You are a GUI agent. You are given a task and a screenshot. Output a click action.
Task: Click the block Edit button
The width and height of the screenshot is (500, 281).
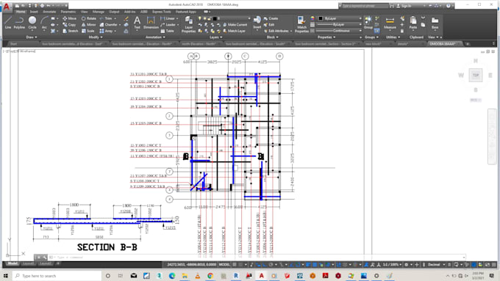269,24
